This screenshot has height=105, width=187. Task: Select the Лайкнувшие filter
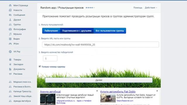[51, 31]
